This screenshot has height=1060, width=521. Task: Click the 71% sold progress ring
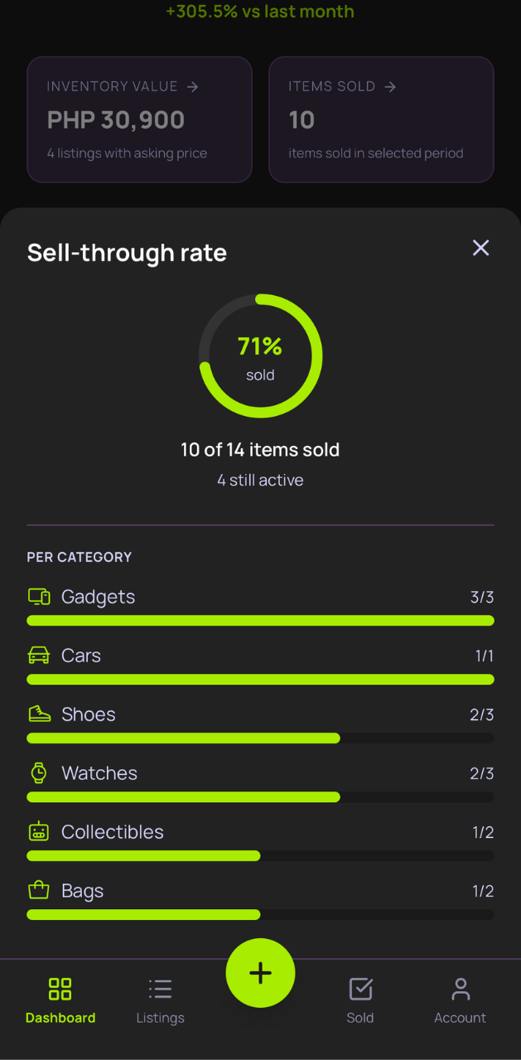pos(260,356)
